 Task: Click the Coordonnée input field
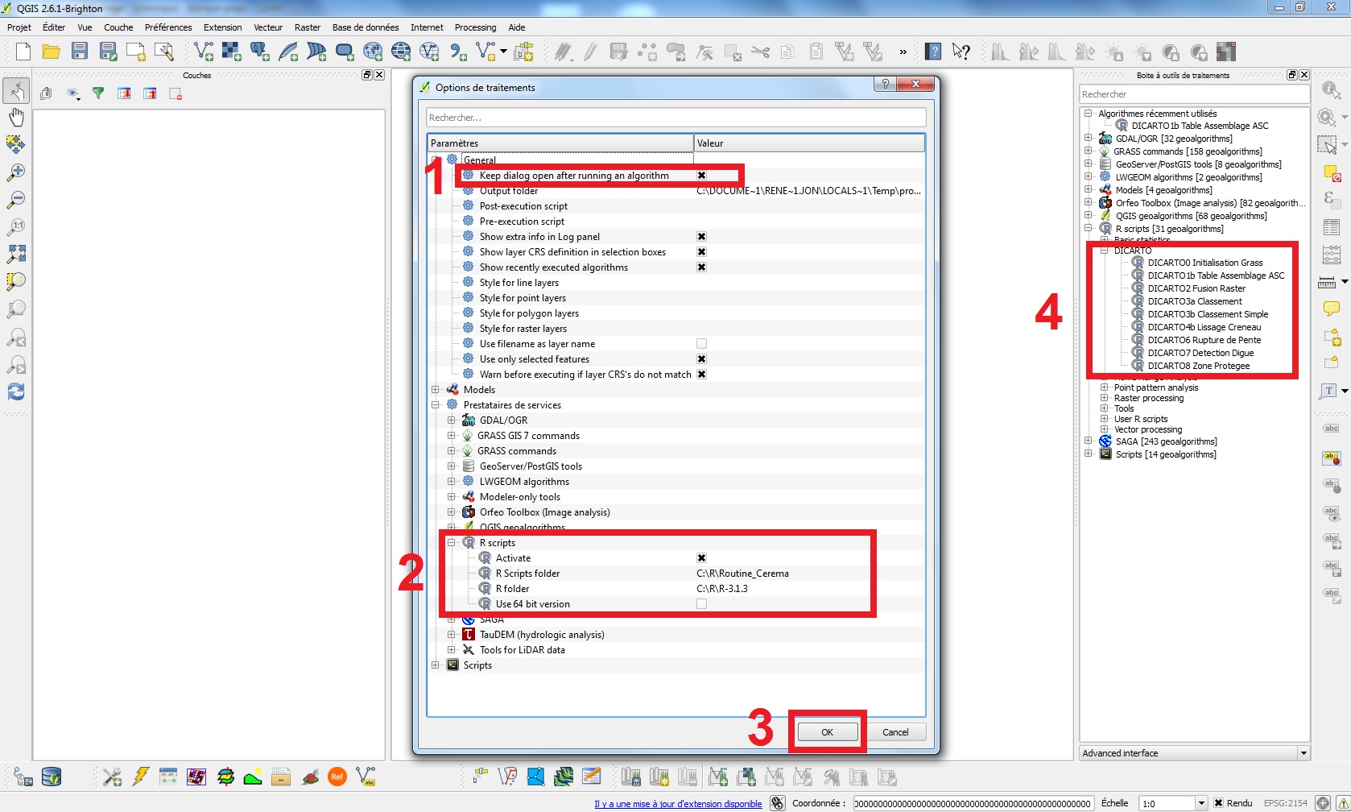pos(973,803)
